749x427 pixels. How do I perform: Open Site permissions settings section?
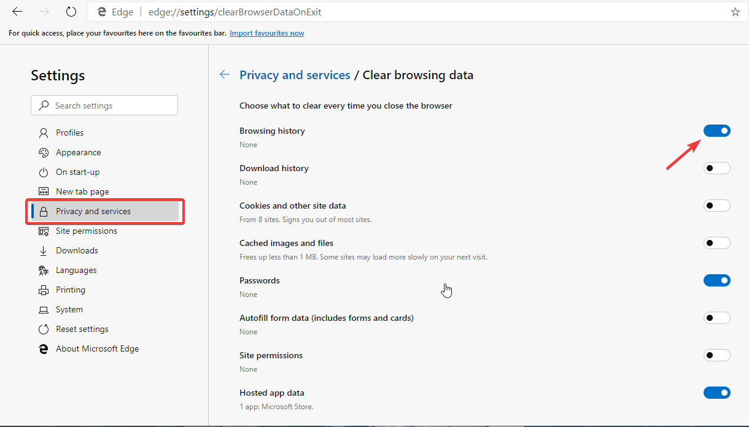(x=87, y=231)
